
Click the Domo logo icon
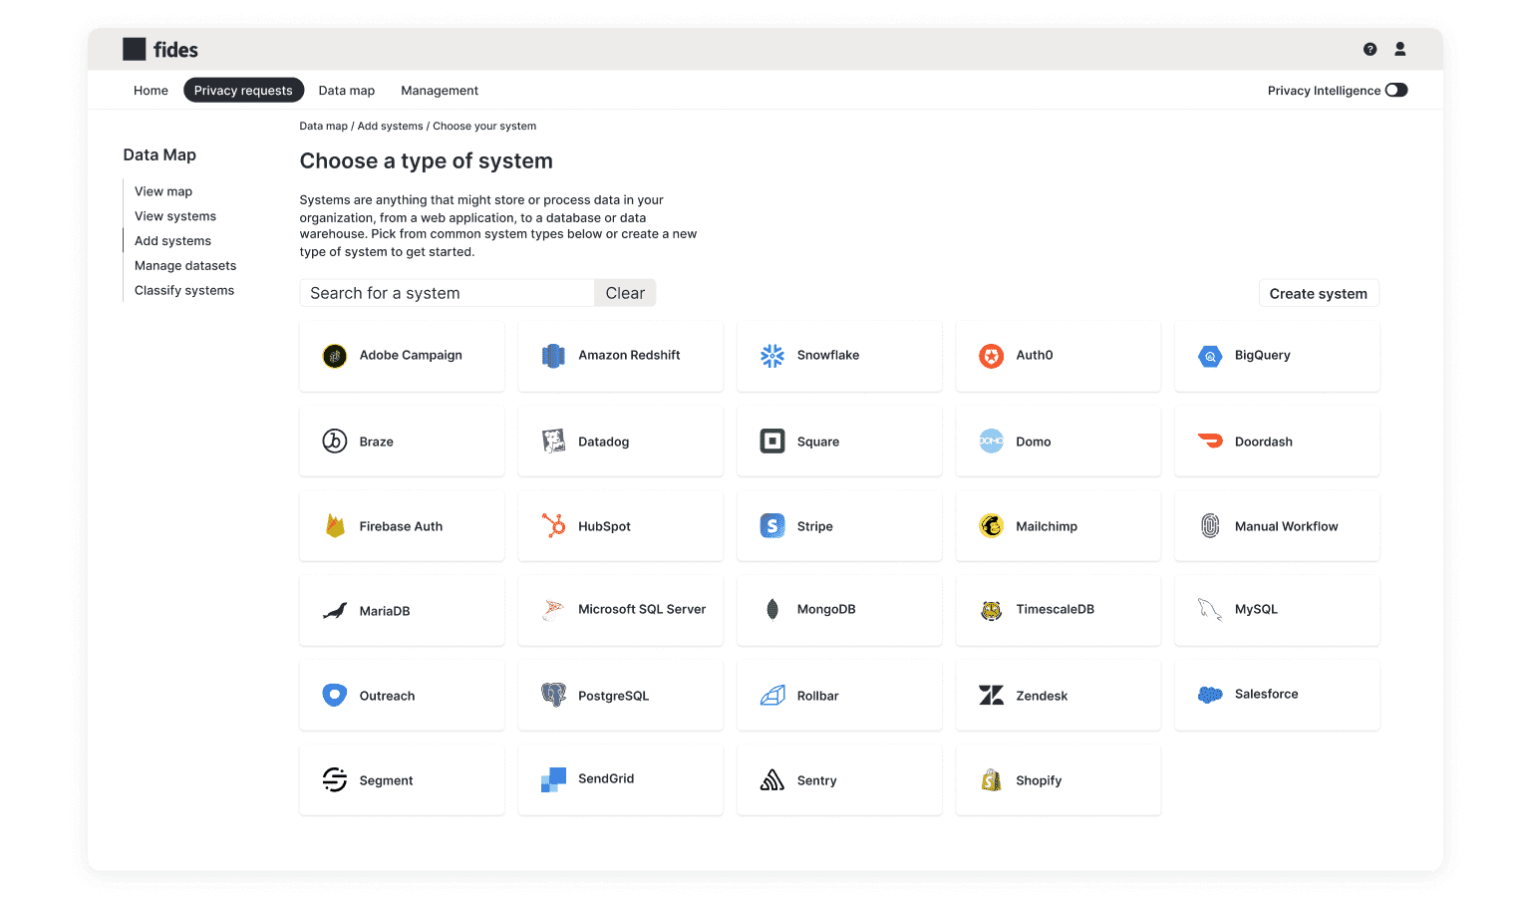point(991,441)
